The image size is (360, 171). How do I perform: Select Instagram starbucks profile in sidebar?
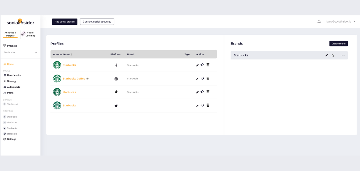[10, 122]
